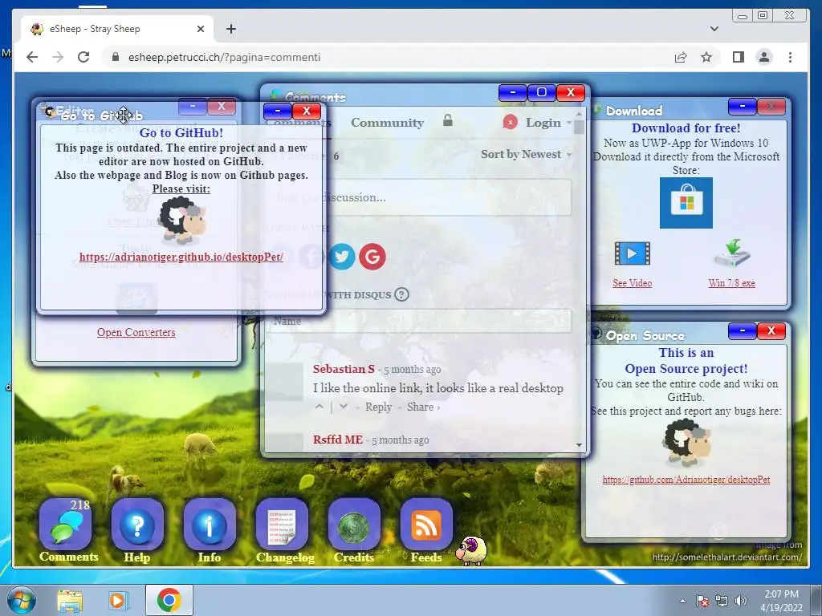Maximize the Comments window
This screenshot has width=822, height=616.
click(542, 93)
